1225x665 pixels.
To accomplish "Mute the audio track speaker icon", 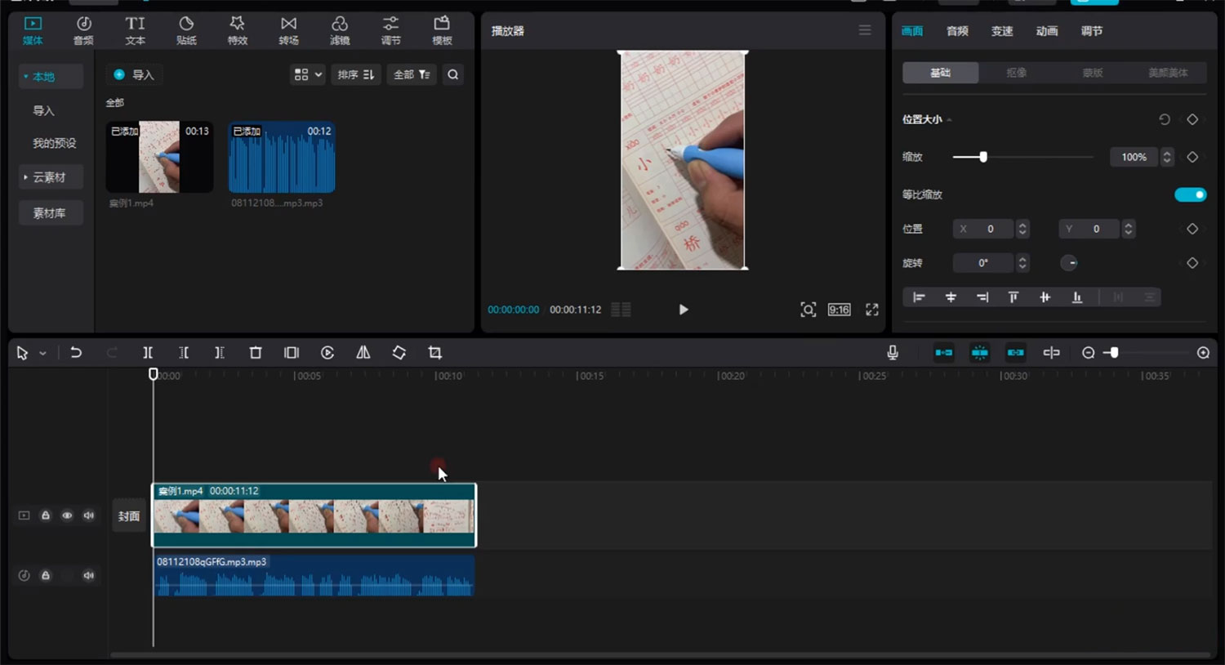I will click(x=89, y=575).
